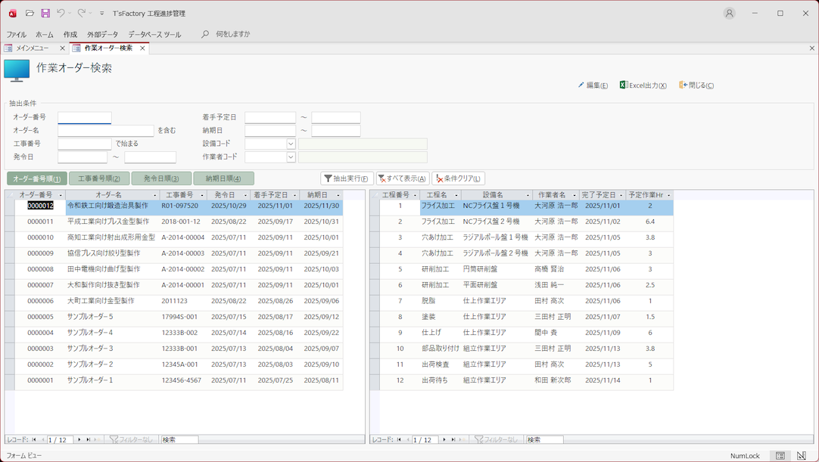The width and height of the screenshot is (819, 462).
Task: Open the 作業者コード dropdown
Action: pos(291,157)
